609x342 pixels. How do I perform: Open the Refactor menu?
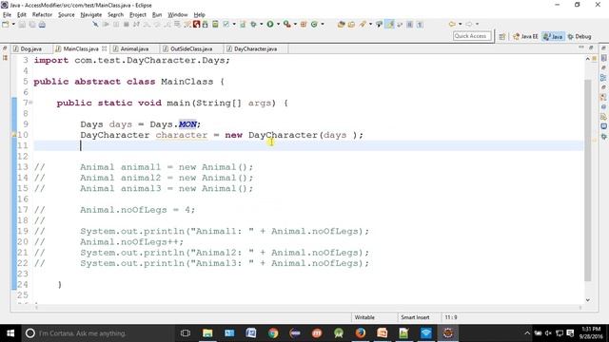(42, 15)
